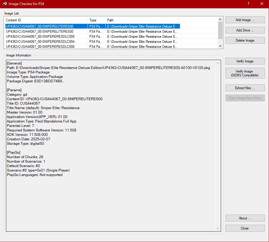Screen dimensions: 269x242
Task: Click the Storage Type: digital50 line
Action: pos(25,144)
